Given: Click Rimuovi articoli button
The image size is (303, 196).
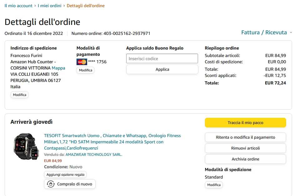Looking at the screenshot, I should click(x=245, y=148).
